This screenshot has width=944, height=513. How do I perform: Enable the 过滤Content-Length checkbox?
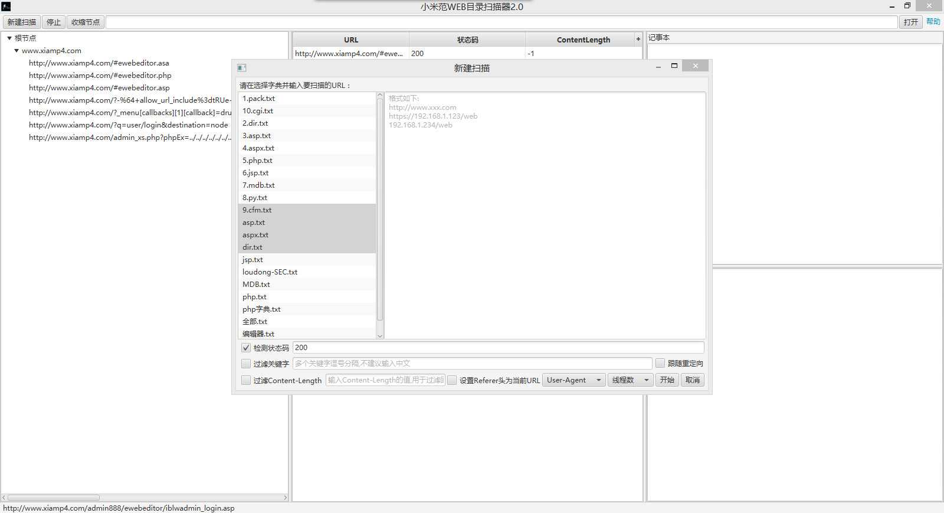(246, 380)
